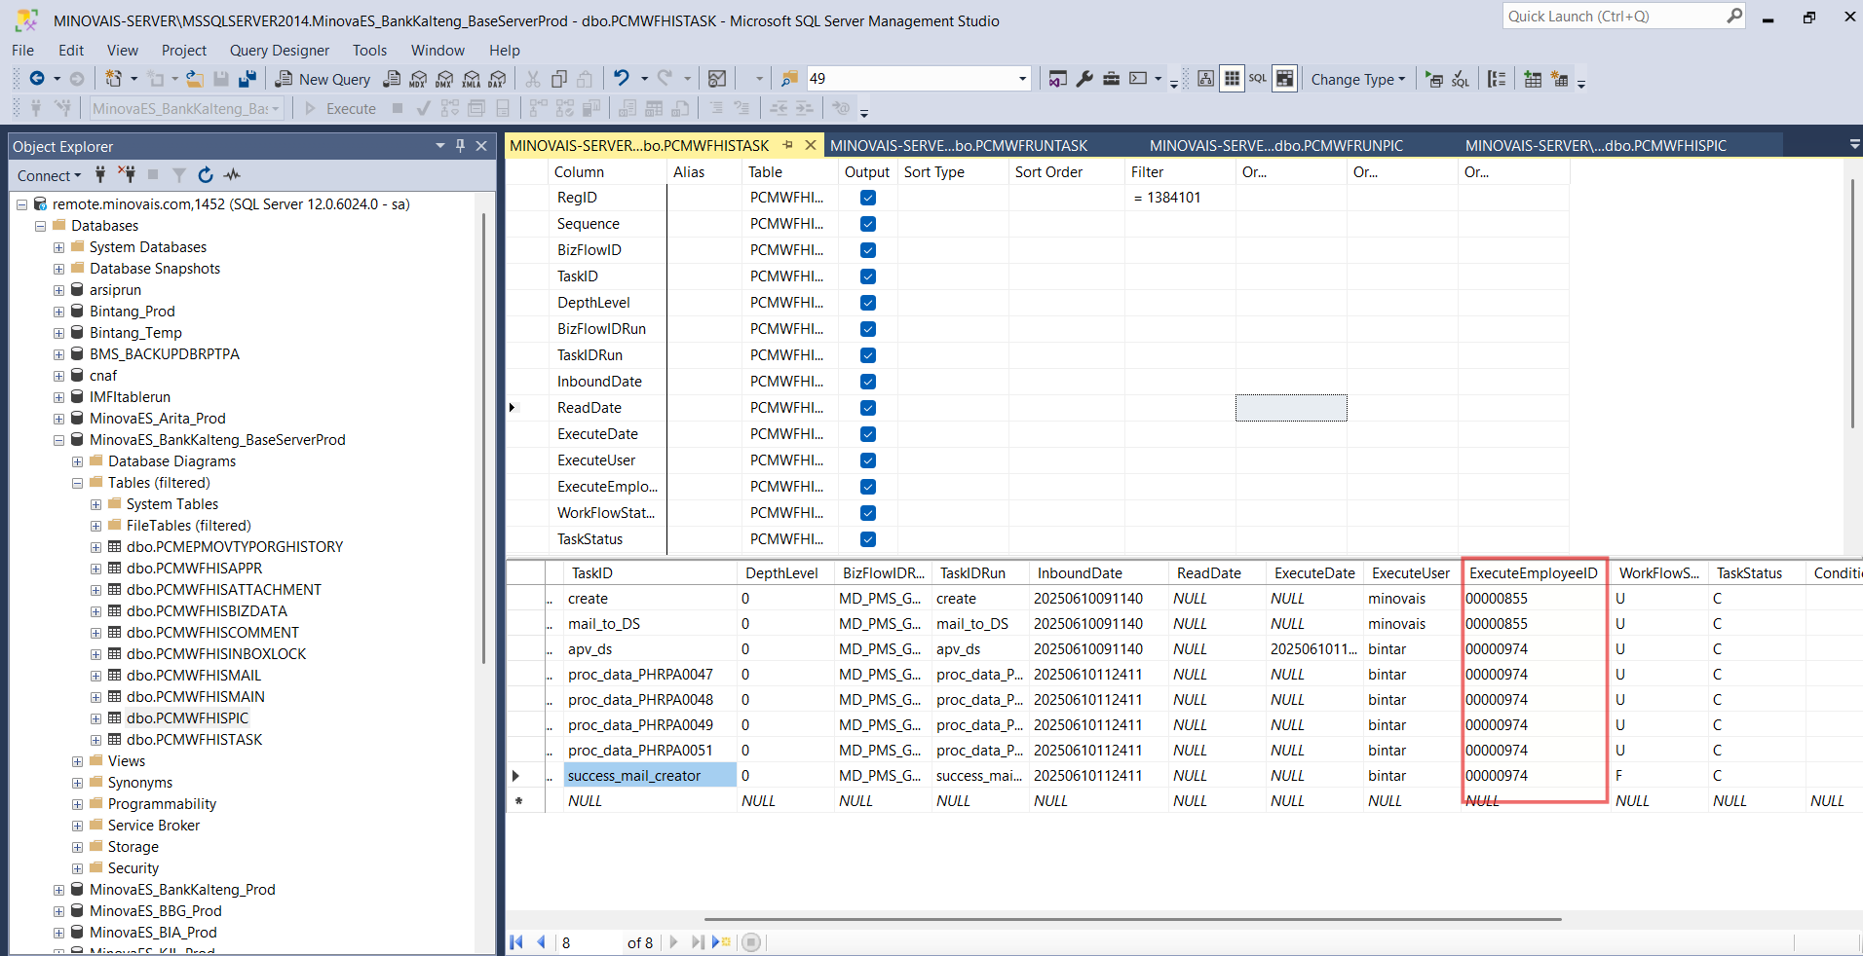The image size is (1863, 956).
Task: Uncheck the Output box for TaskStatus
Action: coord(868,539)
